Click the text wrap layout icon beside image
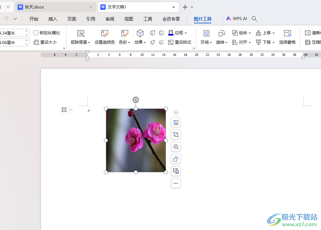The width and height of the screenshot is (321, 230). [176, 122]
